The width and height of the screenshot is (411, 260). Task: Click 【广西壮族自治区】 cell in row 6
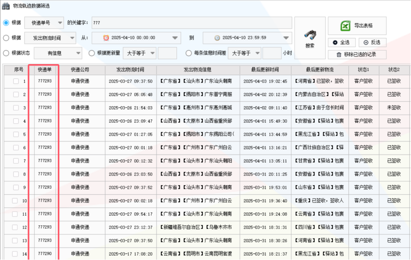point(319,148)
